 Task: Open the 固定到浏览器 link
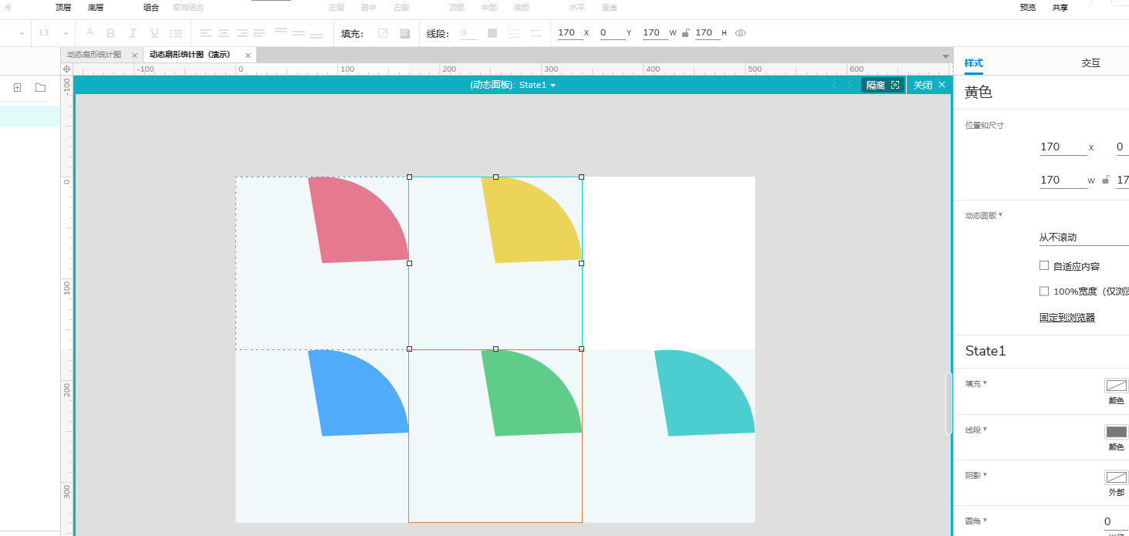(1067, 318)
